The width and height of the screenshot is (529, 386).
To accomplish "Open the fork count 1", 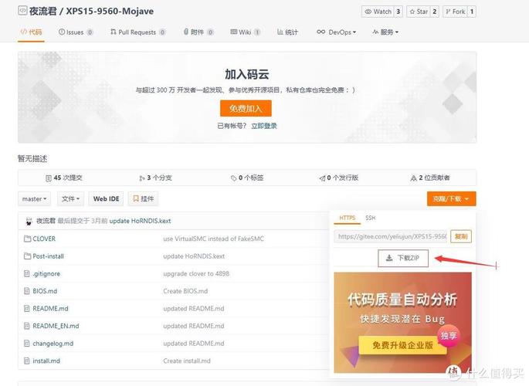I will click(x=472, y=12).
